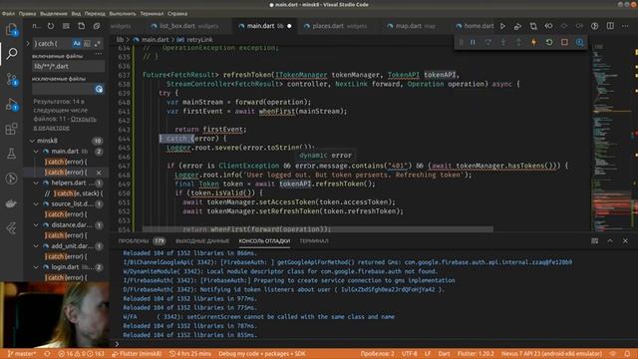Maximize the bottom panel chevron
638x359 pixels.
tap(610, 241)
